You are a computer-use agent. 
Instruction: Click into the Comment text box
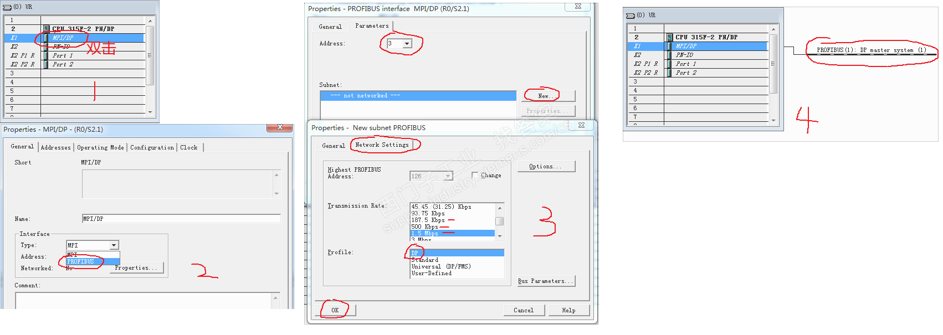(x=147, y=300)
